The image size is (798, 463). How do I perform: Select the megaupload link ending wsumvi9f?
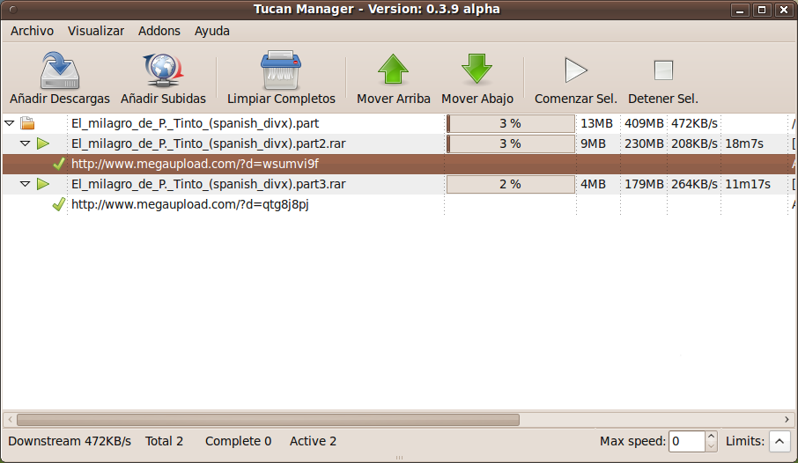pos(195,164)
